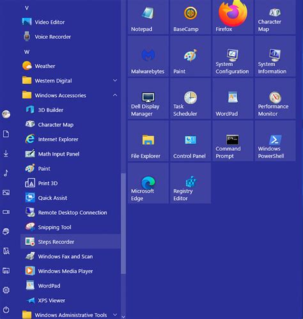The height and width of the screenshot is (319, 303).
Task: Open Steps Recorder in the list
Action: pyautogui.click(x=70, y=242)
